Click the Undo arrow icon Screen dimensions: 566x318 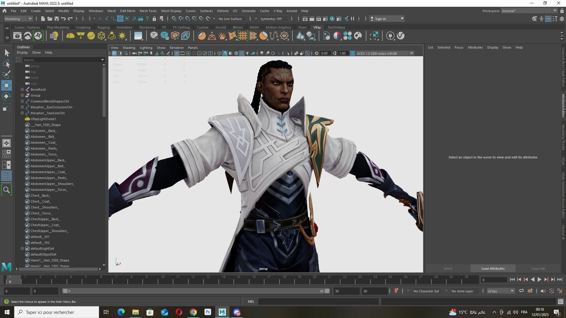pyautogui.click(x=63, y=19)
